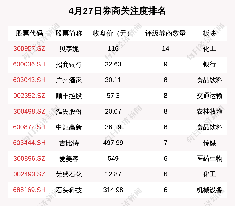
Task: Click broker count 9 for 招商银行
Action: tap(166, 64)
